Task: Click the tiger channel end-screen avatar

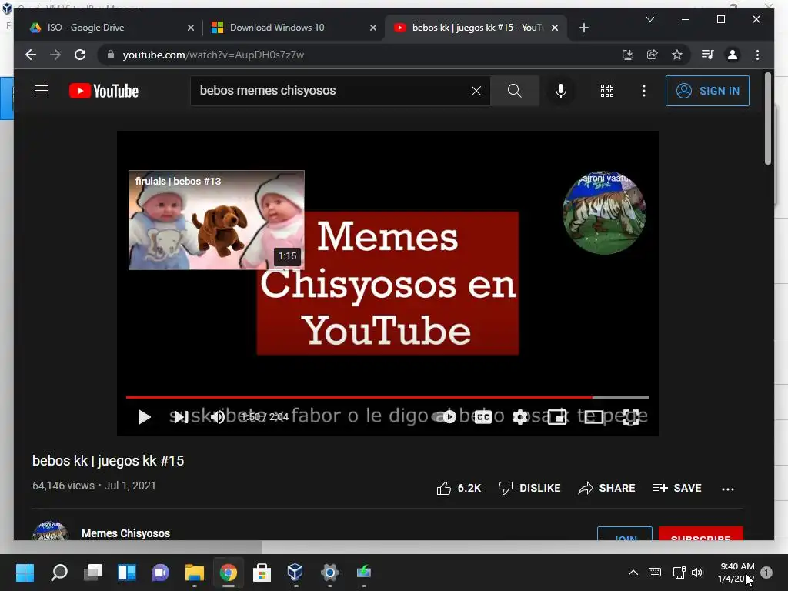Action: coord(603,212)
